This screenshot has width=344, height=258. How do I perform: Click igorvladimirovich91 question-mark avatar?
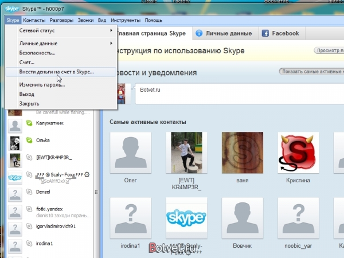tap(15, 229)
